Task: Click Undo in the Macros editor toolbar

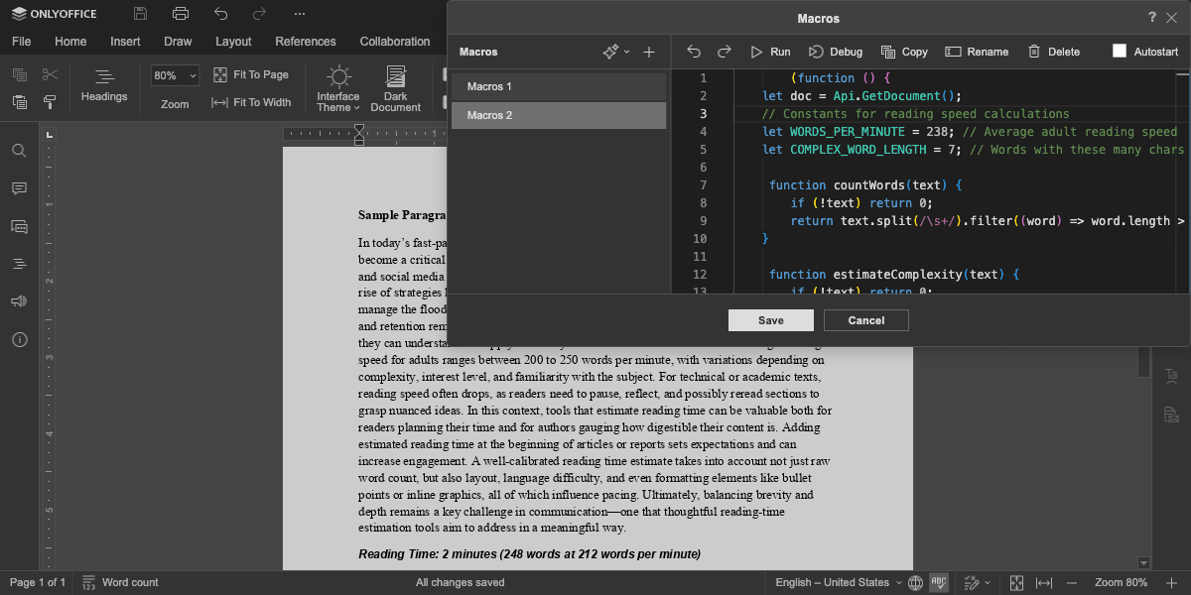Action: pyautogui.click(x=694, y=52)
